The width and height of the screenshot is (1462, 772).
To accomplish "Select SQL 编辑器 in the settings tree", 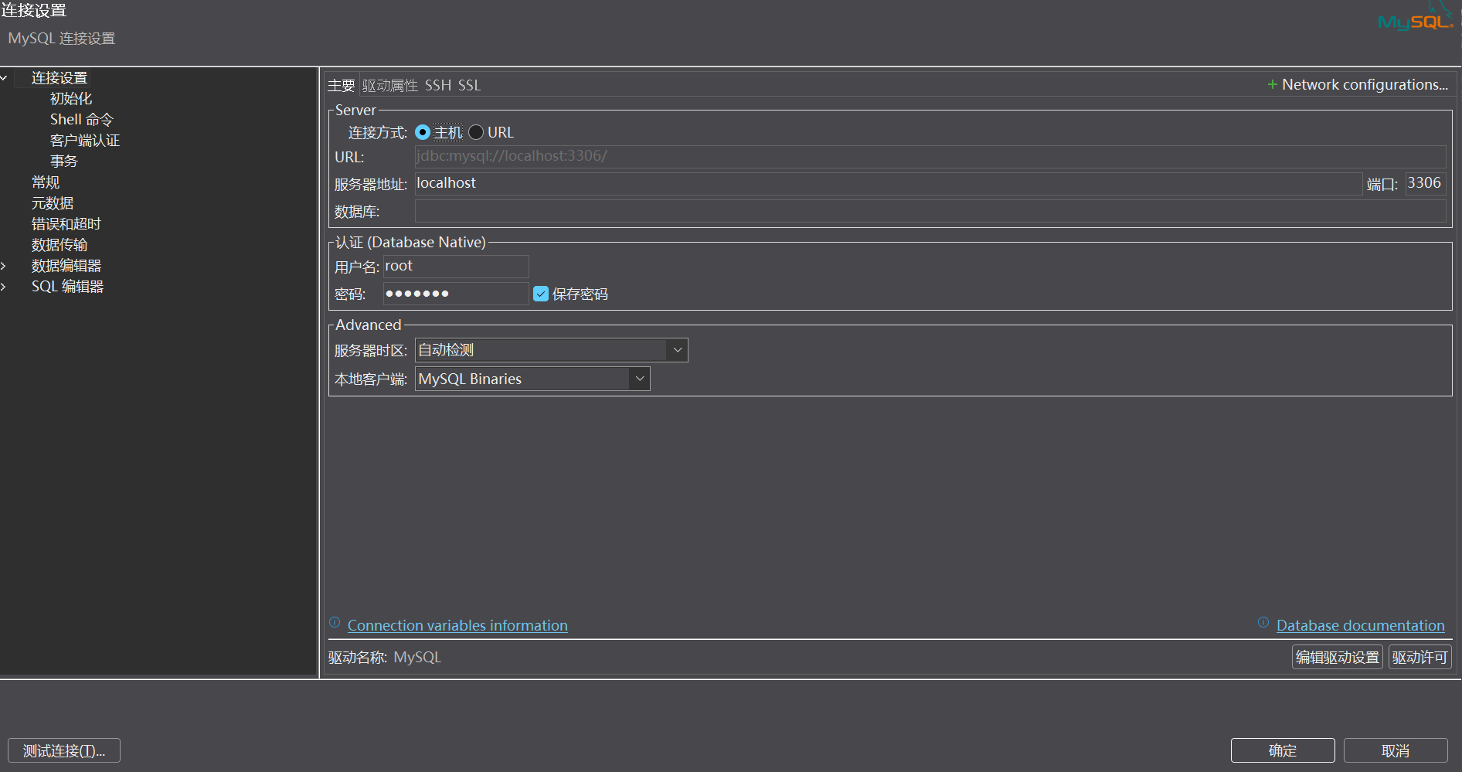I will [68, 287].
